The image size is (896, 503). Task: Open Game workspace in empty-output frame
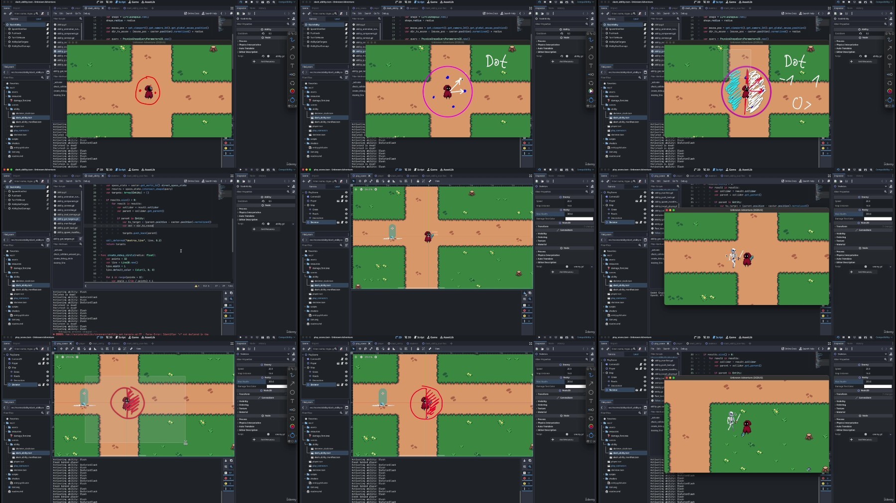433,170
